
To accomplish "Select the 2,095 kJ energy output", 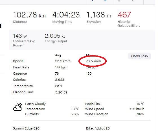I will [55, 36].
